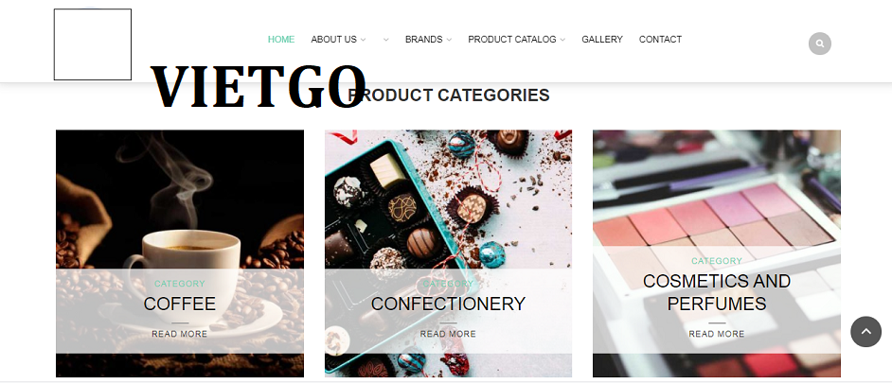This screenshot has width=892, height=383.
Task: Open the Coffee category title
Action: pyautogui.click(x=180, y=304)
